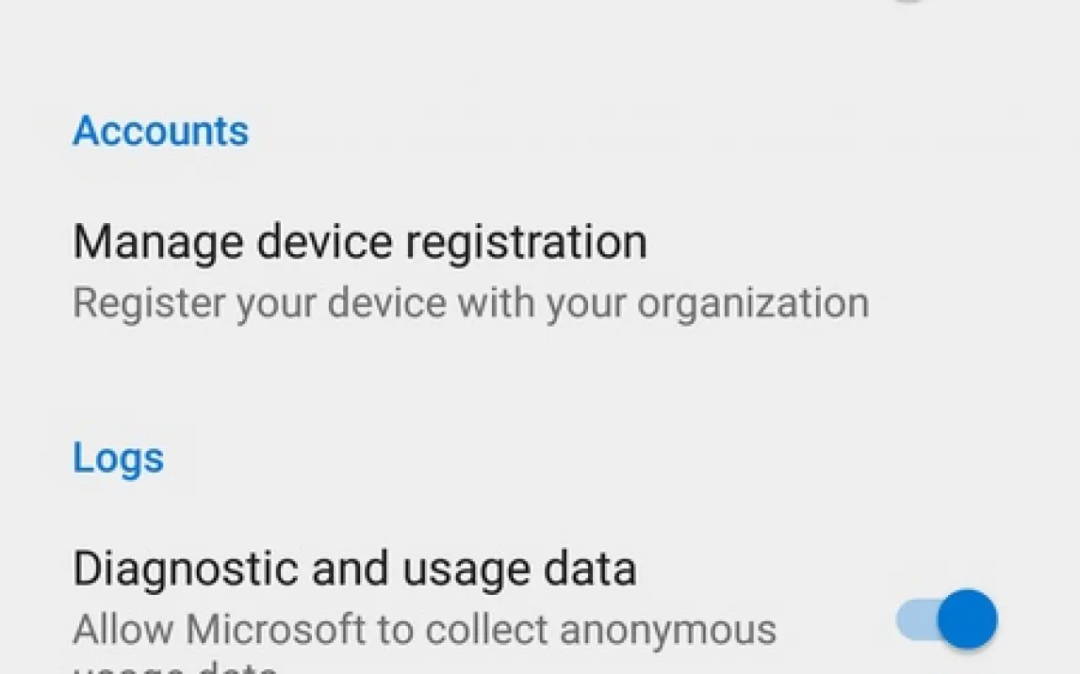Click the Accounts section header

click(x=160, y=131)
